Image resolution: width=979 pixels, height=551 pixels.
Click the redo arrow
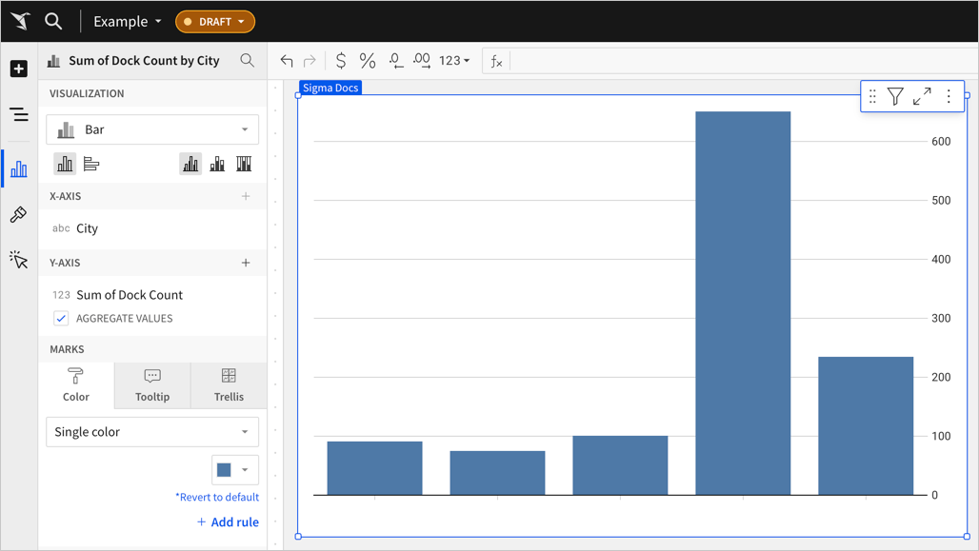pyautogui.click(x=310, y=61)
